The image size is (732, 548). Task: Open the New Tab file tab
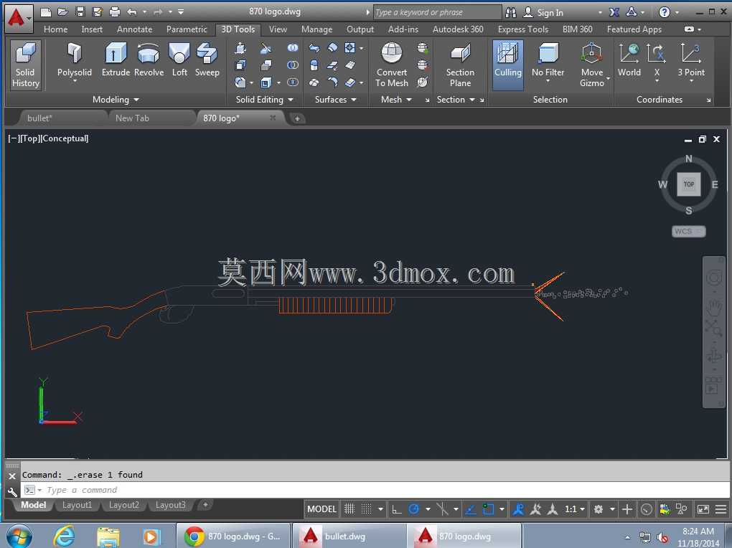click(x=132, y=118)
